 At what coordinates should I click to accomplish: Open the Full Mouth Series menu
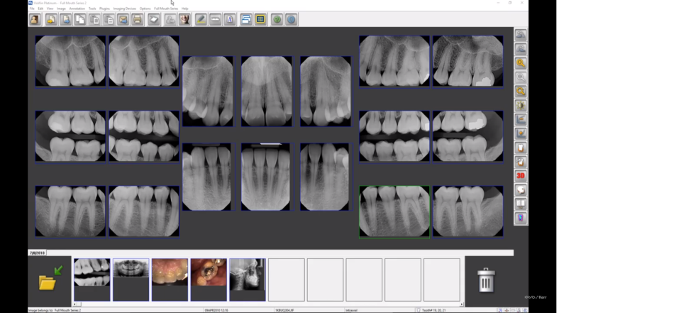point(166,9)
